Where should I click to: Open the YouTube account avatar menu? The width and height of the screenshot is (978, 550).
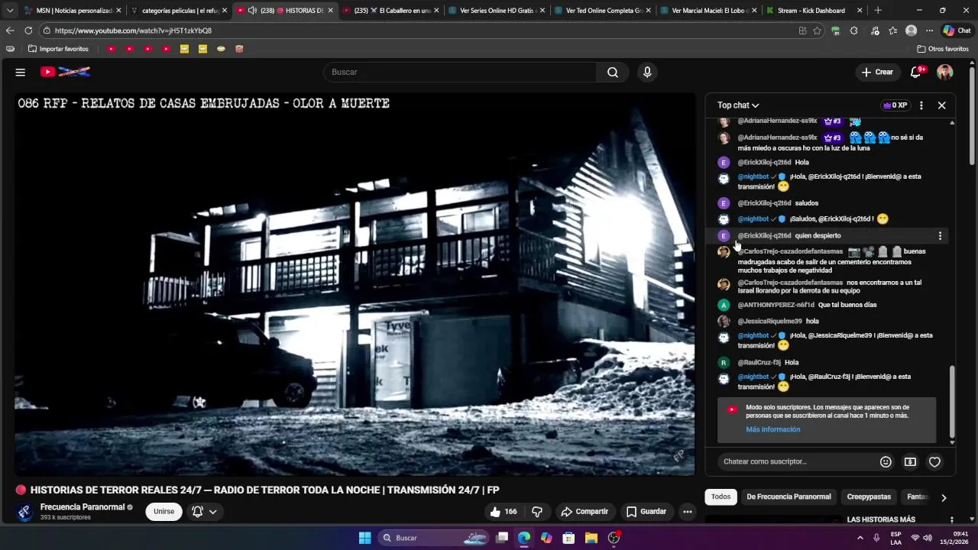[x=945, y=72]
